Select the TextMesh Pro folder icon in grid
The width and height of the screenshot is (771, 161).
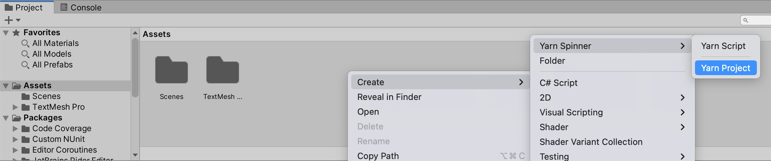(x=222, y=70)
